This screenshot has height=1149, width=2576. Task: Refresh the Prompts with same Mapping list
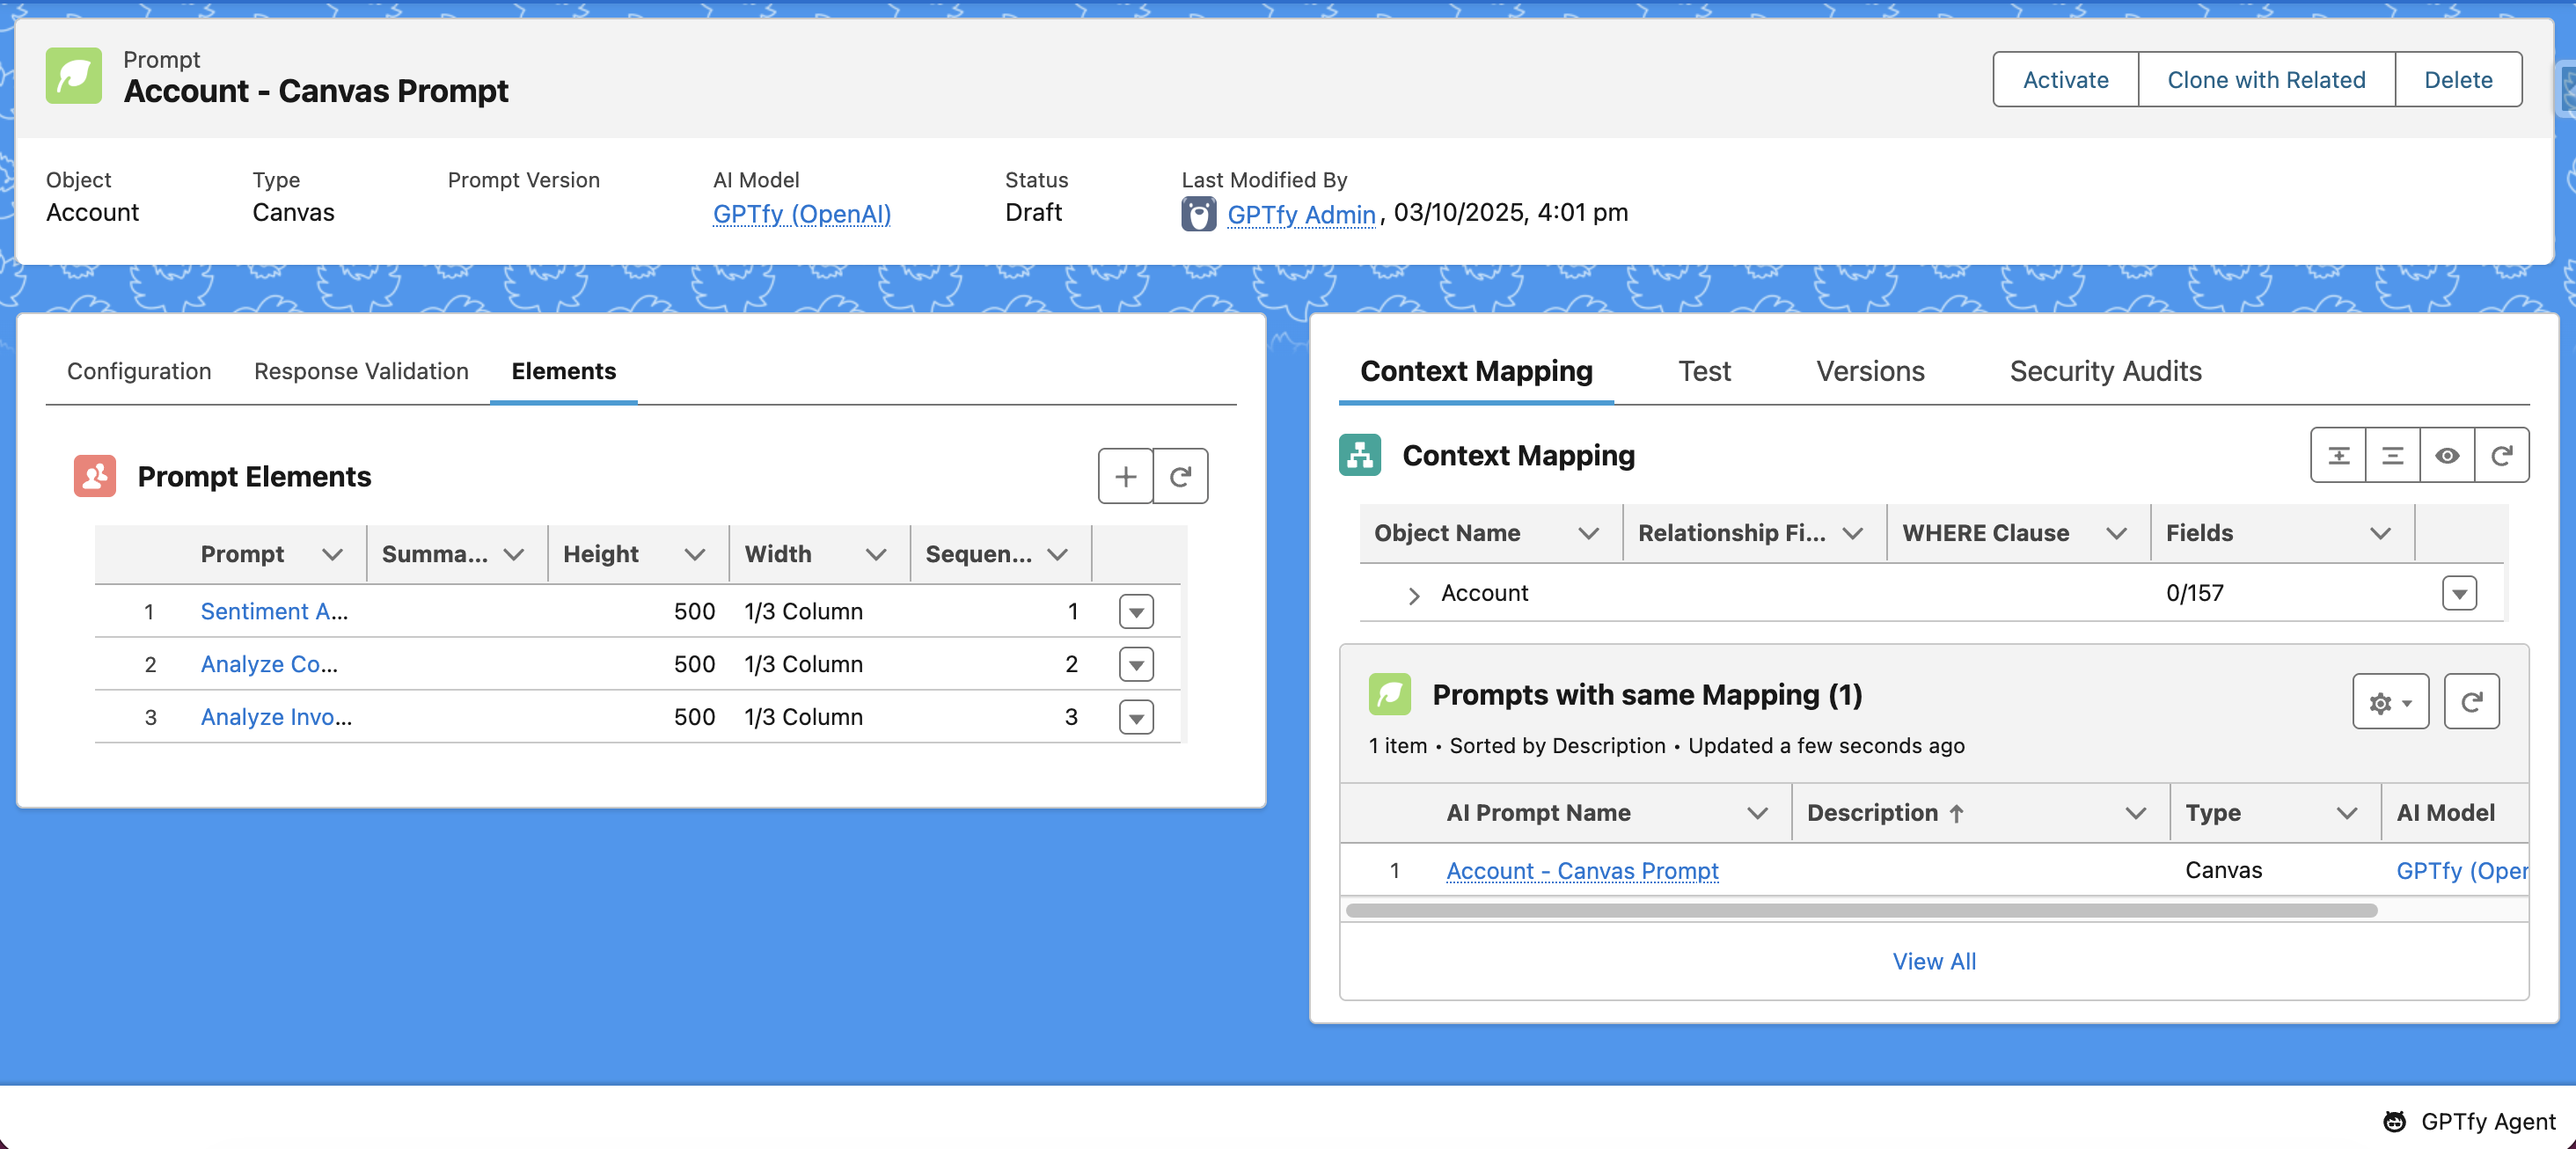click(x=2471, y=702)
